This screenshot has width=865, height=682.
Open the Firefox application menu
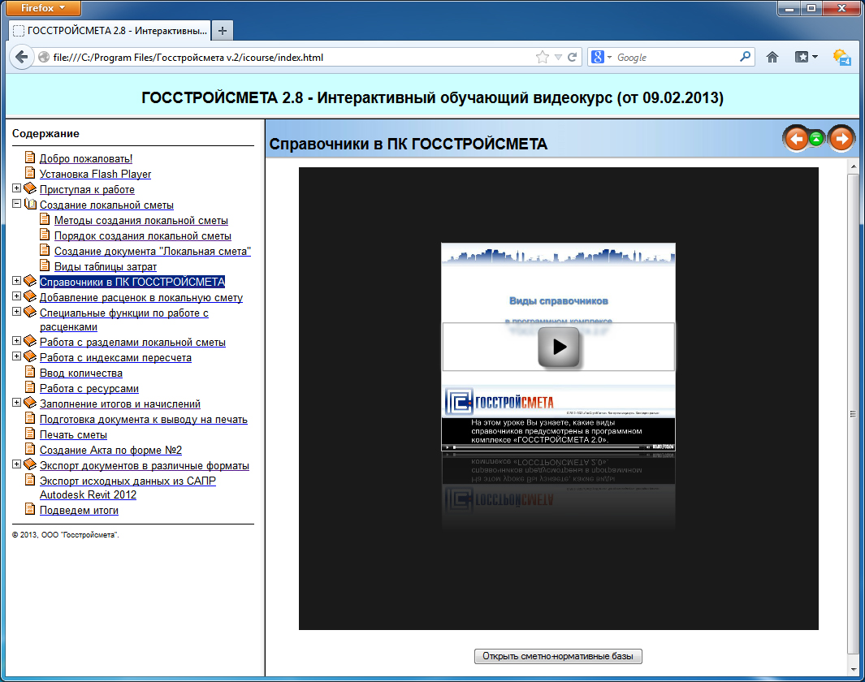(x=43, y=8)
